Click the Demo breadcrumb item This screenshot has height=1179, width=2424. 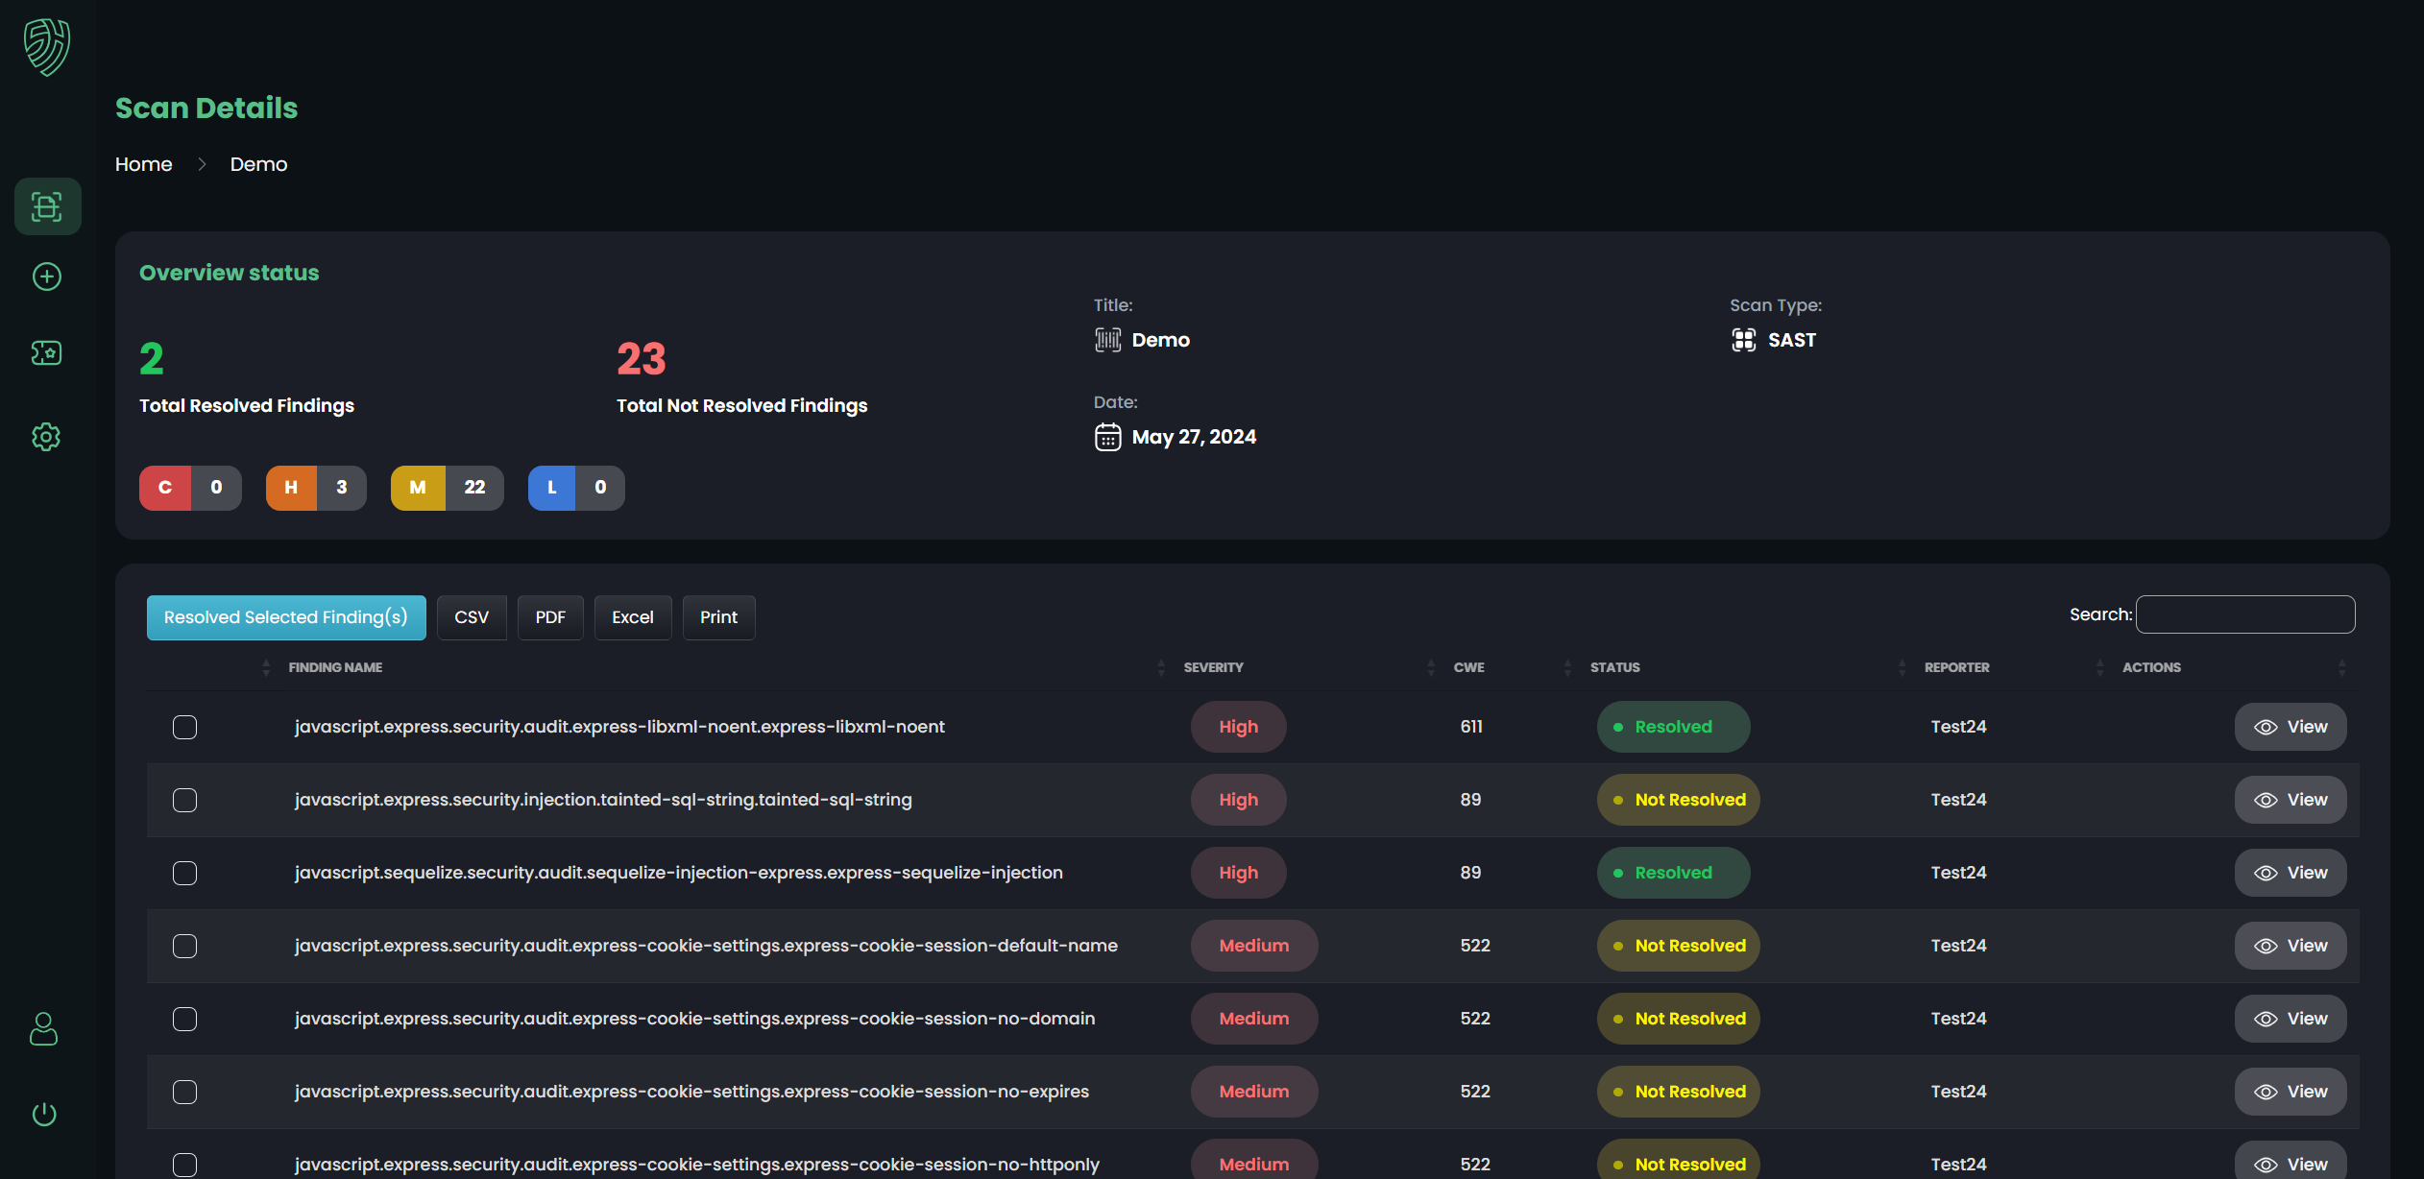tap(258, 164)
